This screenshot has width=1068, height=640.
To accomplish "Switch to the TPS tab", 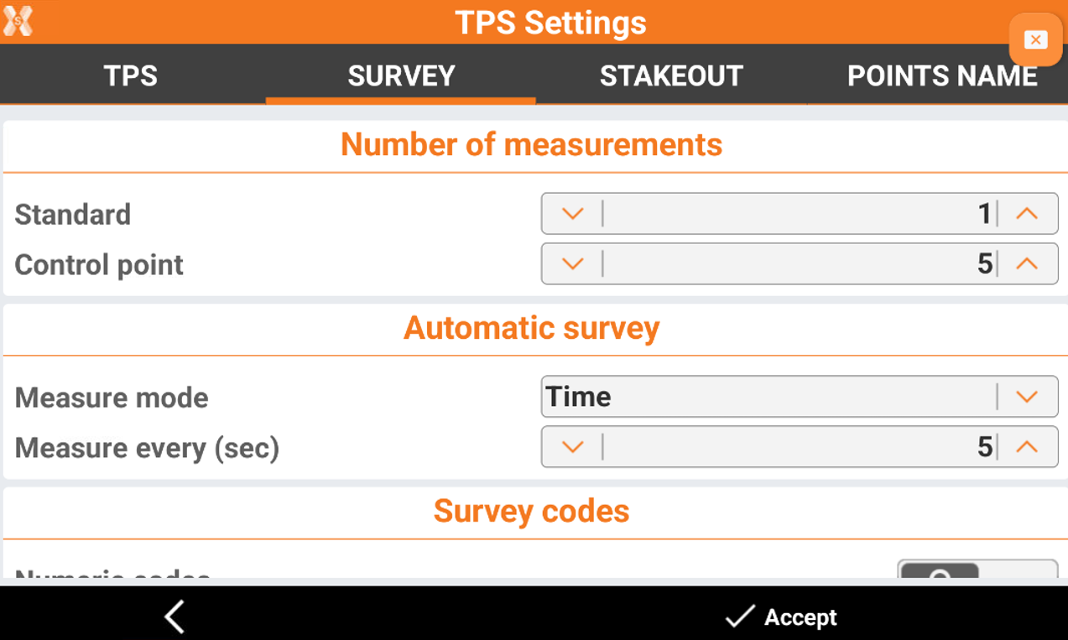I will [x=131, y=75].
